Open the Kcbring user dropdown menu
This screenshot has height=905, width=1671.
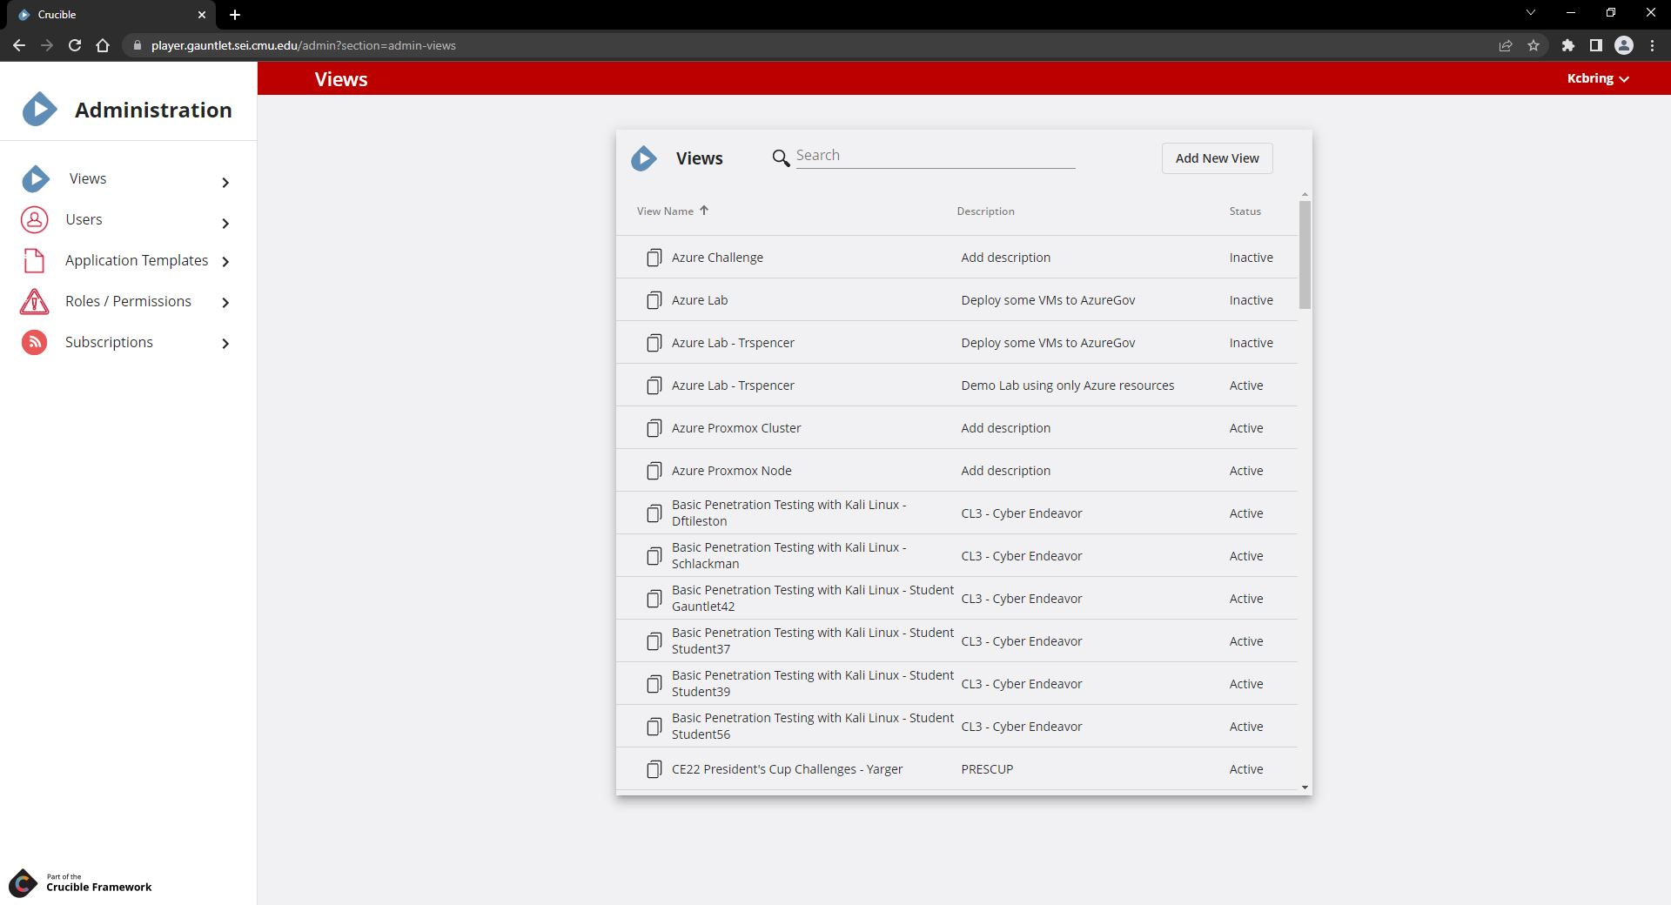[1597, 78]
